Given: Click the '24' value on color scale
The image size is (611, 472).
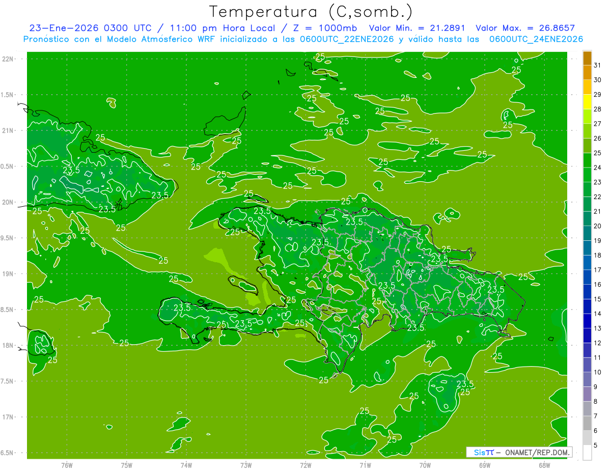Looking at the screenshot, I should pyautogui.click(x=598, y=168).
